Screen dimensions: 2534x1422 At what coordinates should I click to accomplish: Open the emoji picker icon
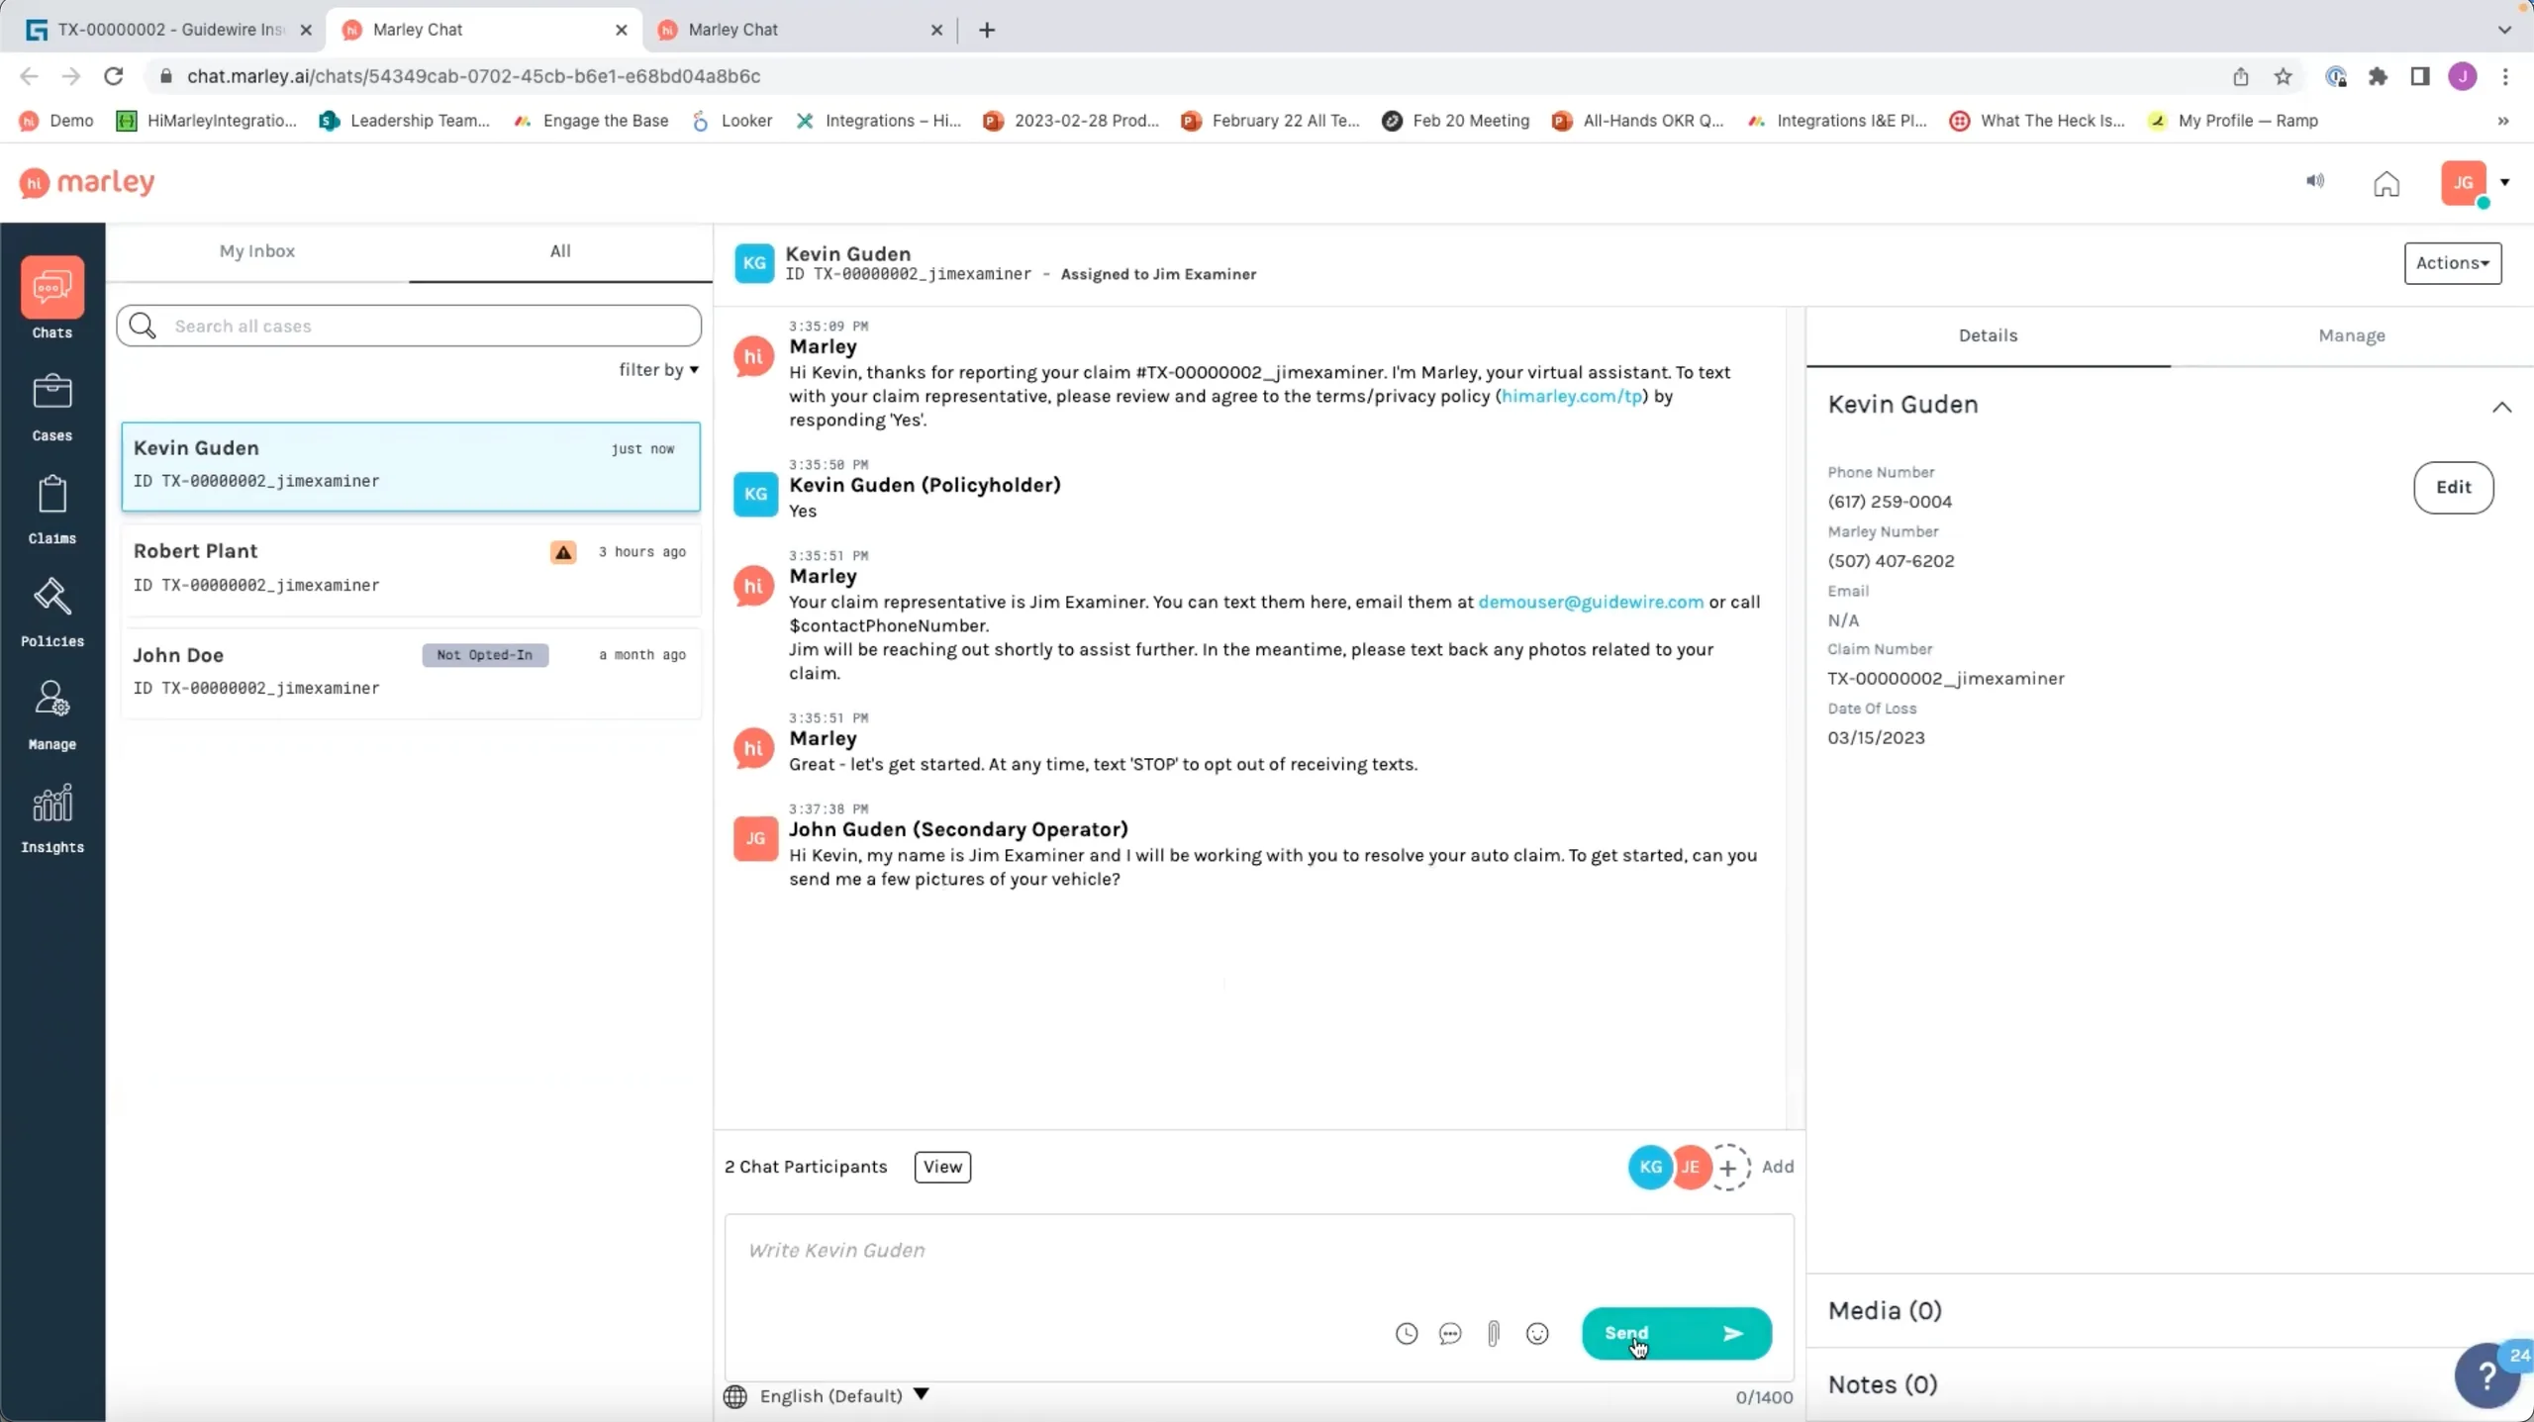click(x=1537, y=1334)
